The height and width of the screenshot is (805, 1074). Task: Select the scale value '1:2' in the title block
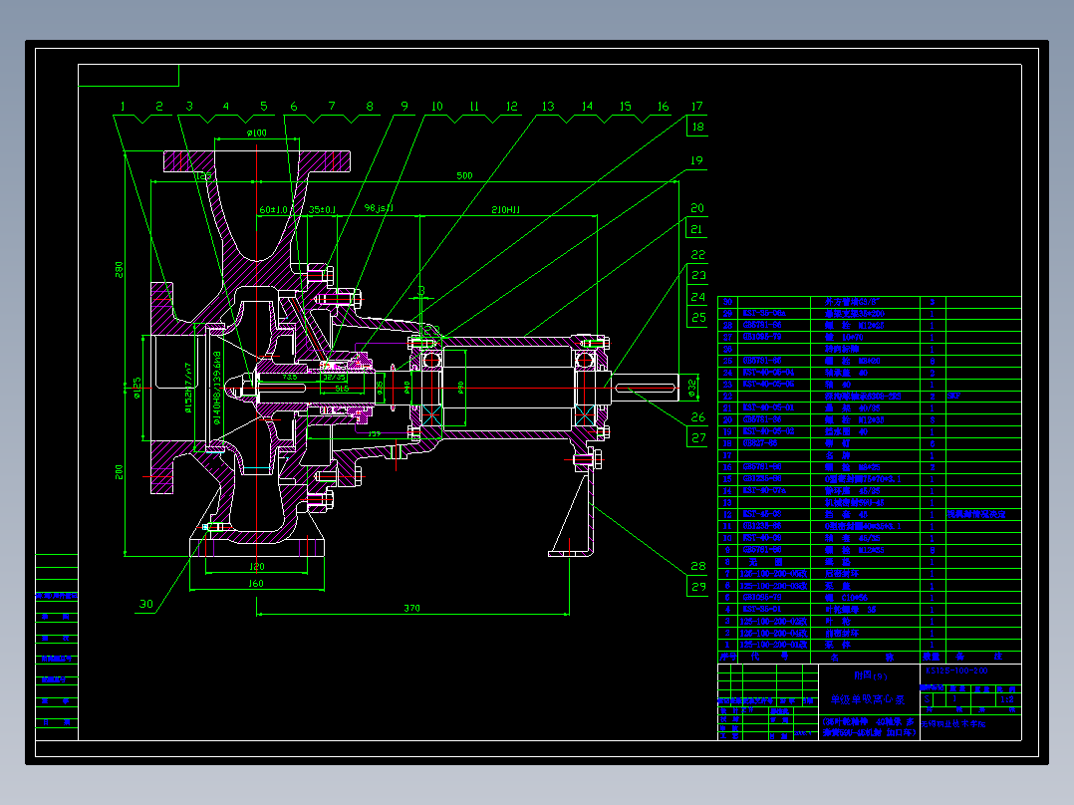1007,699
